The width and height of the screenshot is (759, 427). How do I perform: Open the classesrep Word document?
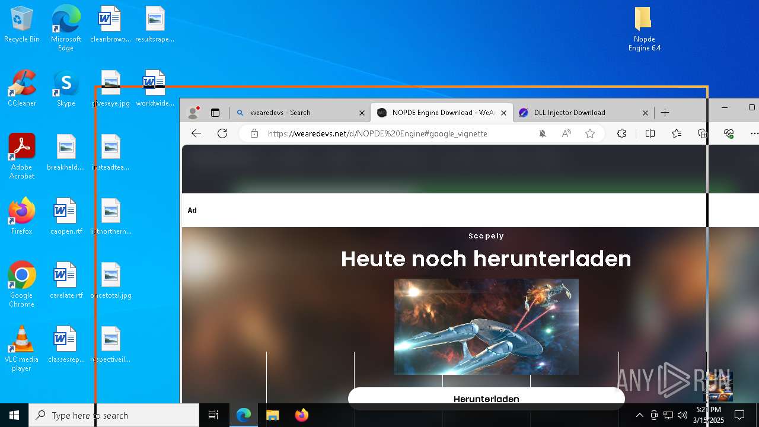pyautogui.click(x=66, y=345)
